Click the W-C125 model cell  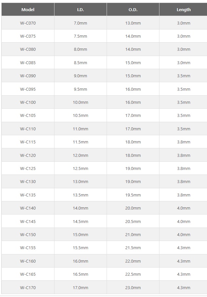click(28, 168)
